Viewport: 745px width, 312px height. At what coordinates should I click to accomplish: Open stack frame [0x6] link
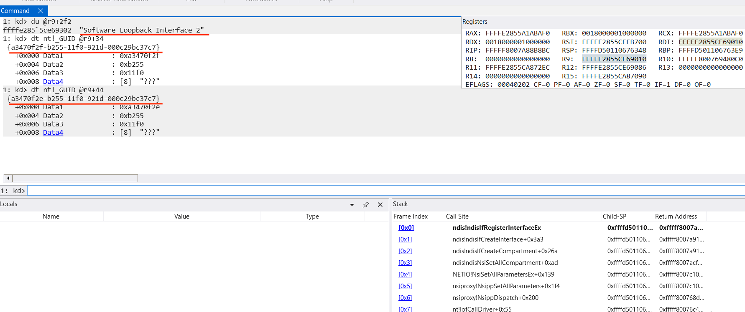[x=405, y=298]
